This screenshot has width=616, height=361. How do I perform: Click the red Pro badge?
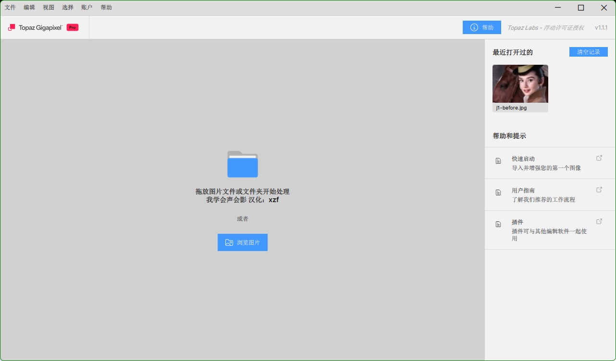click(x=73, y=27)
